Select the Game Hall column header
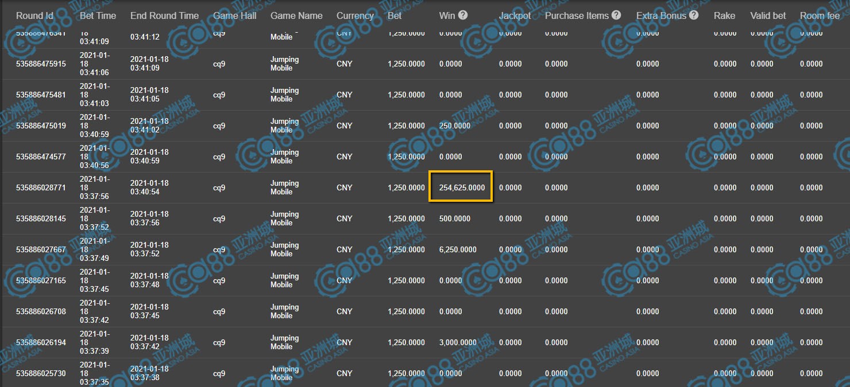 coord(235,15)
